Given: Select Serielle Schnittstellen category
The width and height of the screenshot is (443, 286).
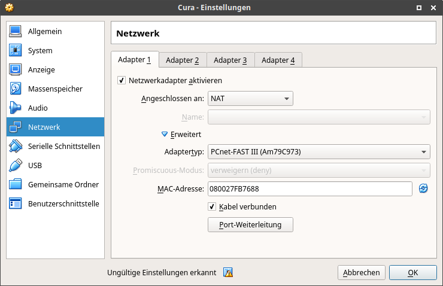Looking at the screenshot, I should pos(55,146).
